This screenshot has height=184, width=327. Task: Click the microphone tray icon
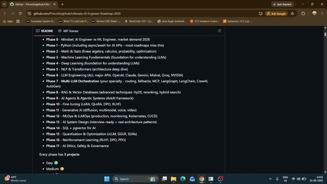(x=277, y=179)
